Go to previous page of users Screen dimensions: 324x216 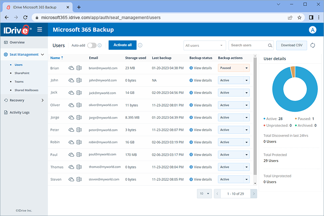217,194
